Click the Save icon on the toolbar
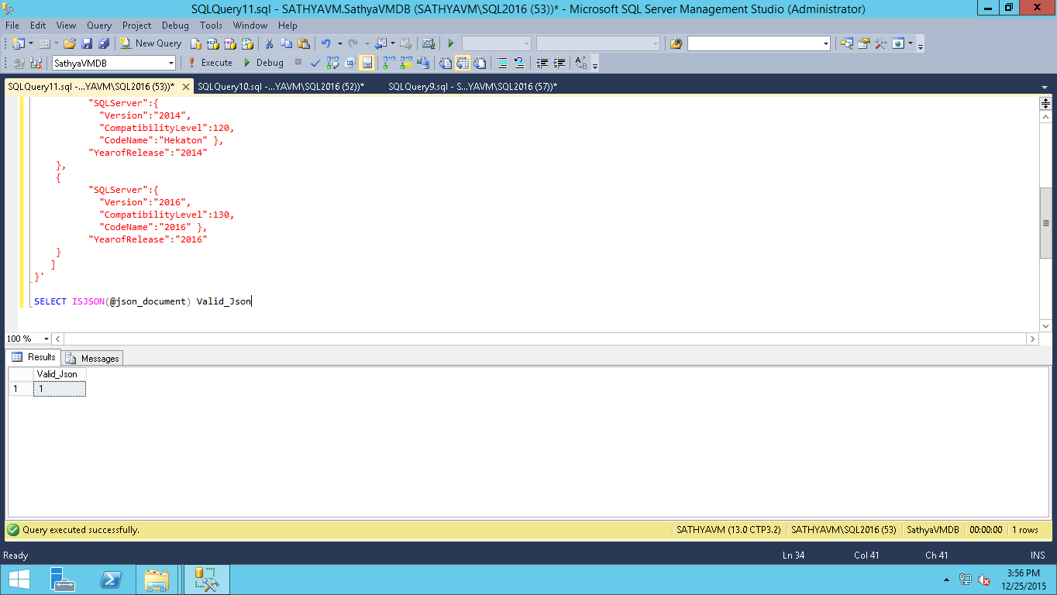Viewport: 1057px width, 595px height. pyautogui.click(x=85, y=43)
